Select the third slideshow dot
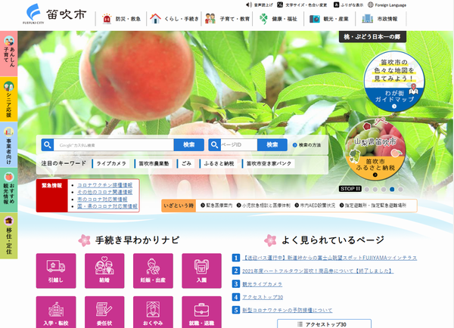Screen dimensions: 454x328 coord(384,190)
